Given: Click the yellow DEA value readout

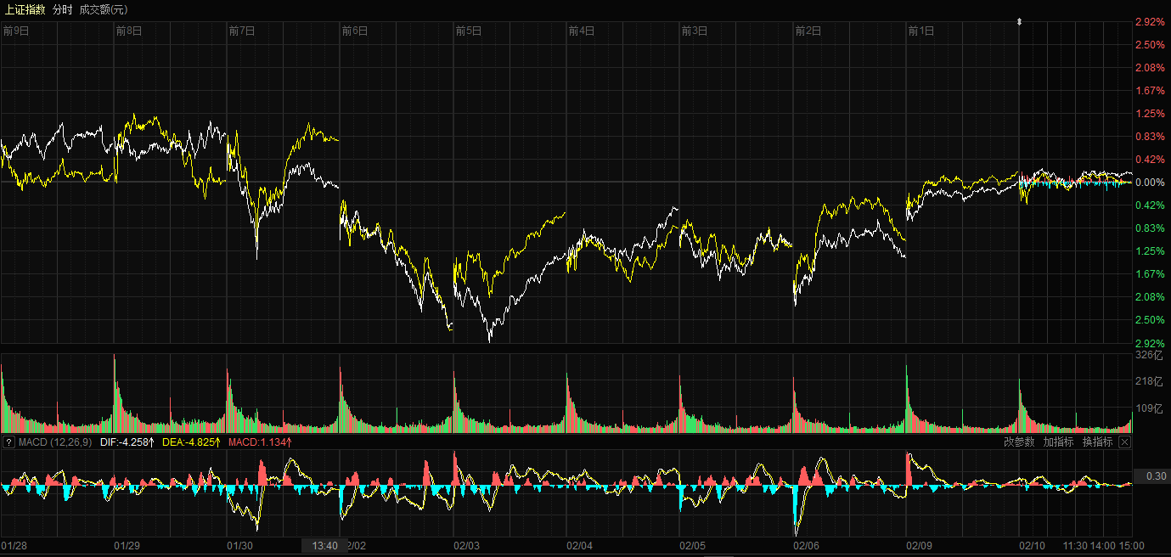Looking at the screenshot, I should [x=191, y=442].
